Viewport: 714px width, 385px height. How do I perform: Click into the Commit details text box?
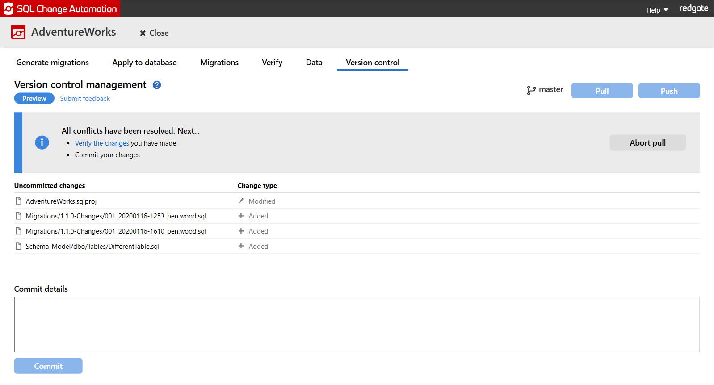pyautogui.click(x=357, y=324)
